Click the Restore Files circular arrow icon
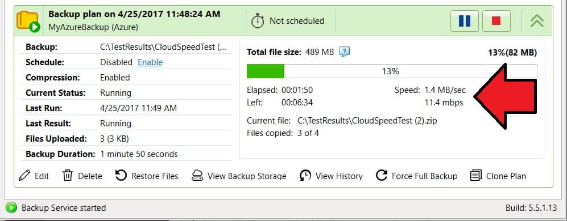Screen dimensions: 567x221 coord(121,176)
